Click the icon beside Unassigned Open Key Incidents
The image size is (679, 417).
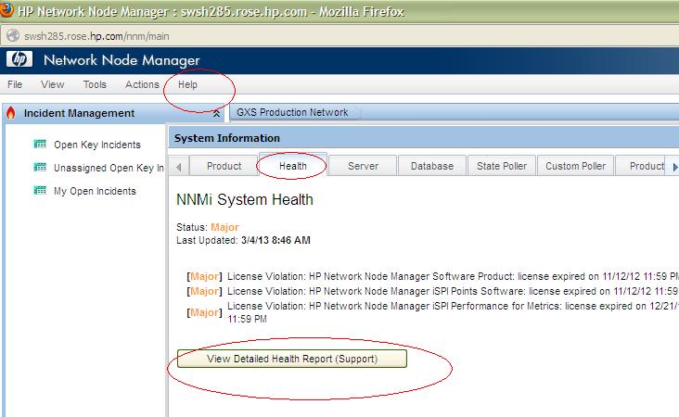coord(40,168)
